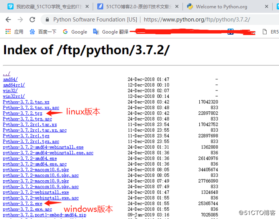Download Python-3.7.2.tar.xz
This screenshot has height=219, width=279.
[26, 102]
